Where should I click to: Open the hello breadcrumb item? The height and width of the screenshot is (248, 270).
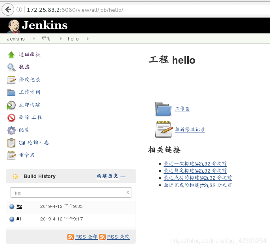(x=73, y=39)
